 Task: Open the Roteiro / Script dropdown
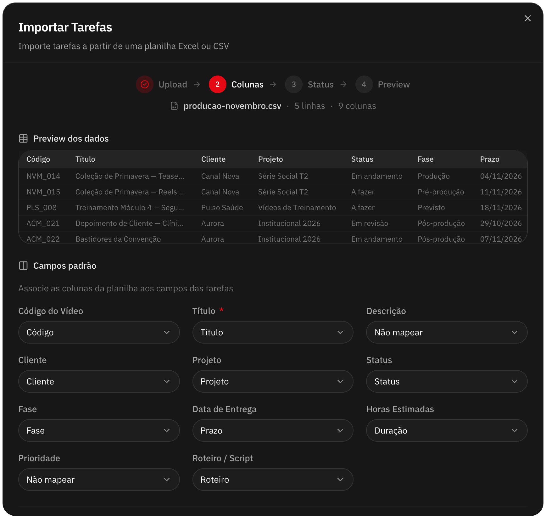pyautogui.click(x=273, y=480)
